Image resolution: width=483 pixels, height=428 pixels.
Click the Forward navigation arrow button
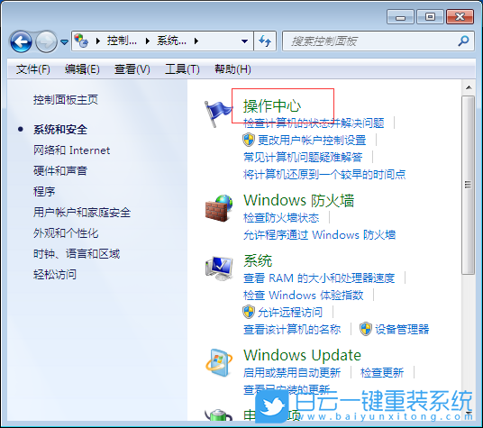coord(46,41)
